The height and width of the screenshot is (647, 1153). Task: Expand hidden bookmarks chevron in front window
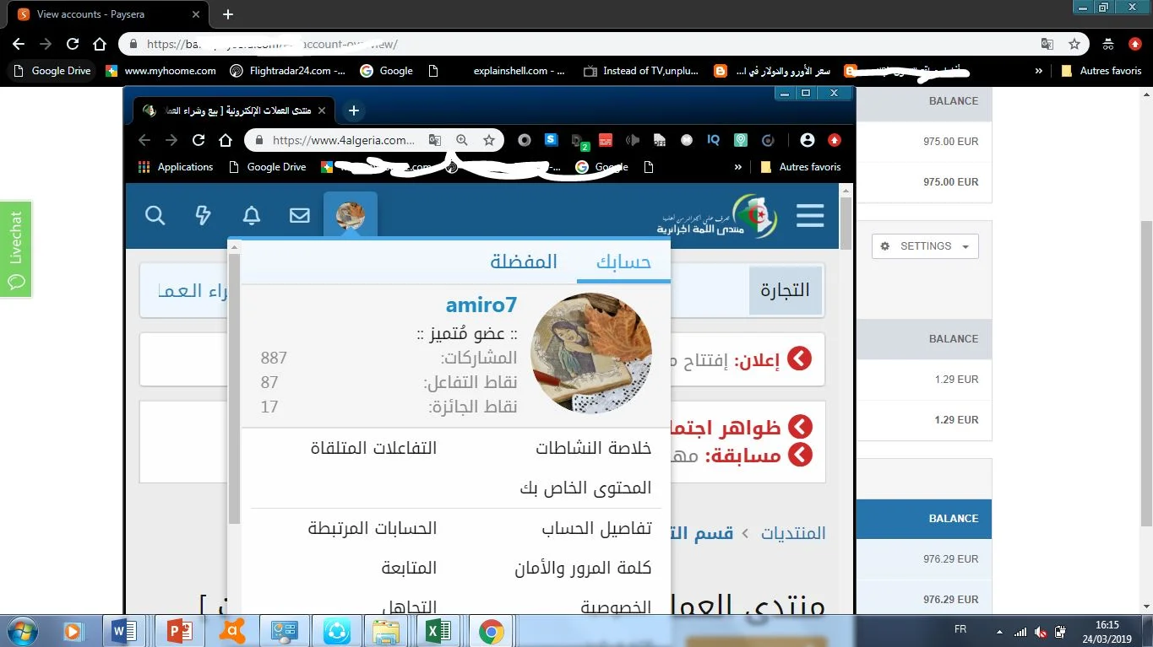tap(738, 167)
